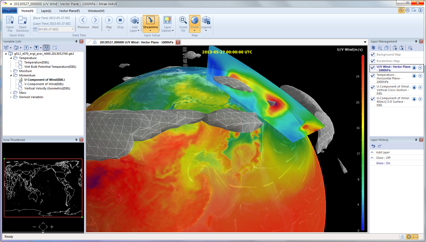Remove the Temperature Horizontal Plane layer
This screenshot has height=242, width=426.
click(x=420, y=76)
